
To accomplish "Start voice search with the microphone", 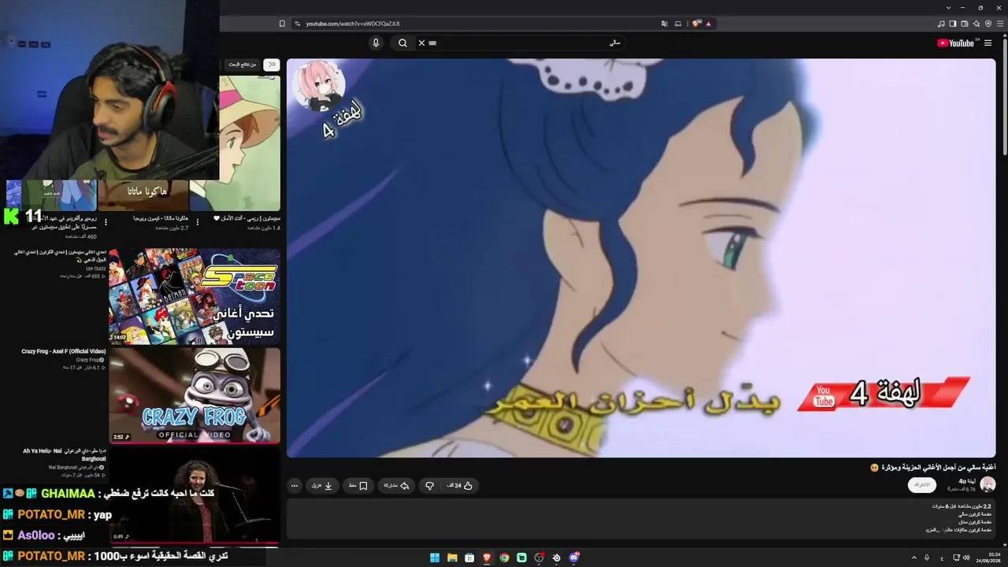I will coord(376,43).
